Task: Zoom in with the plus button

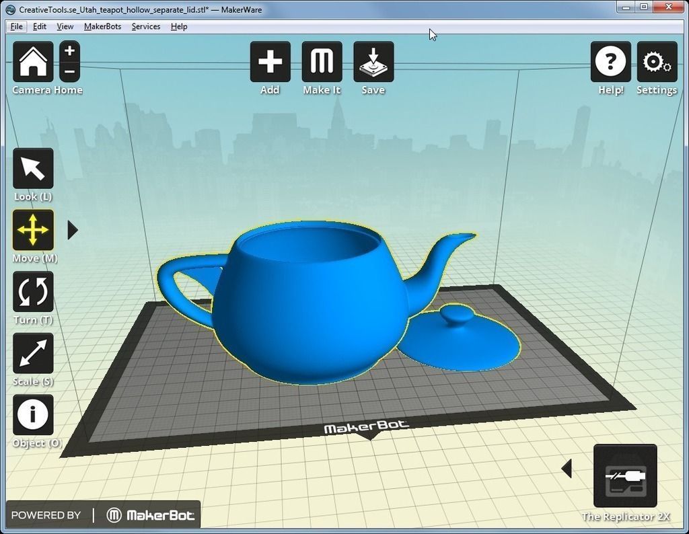Action: [x=69, y=51]
